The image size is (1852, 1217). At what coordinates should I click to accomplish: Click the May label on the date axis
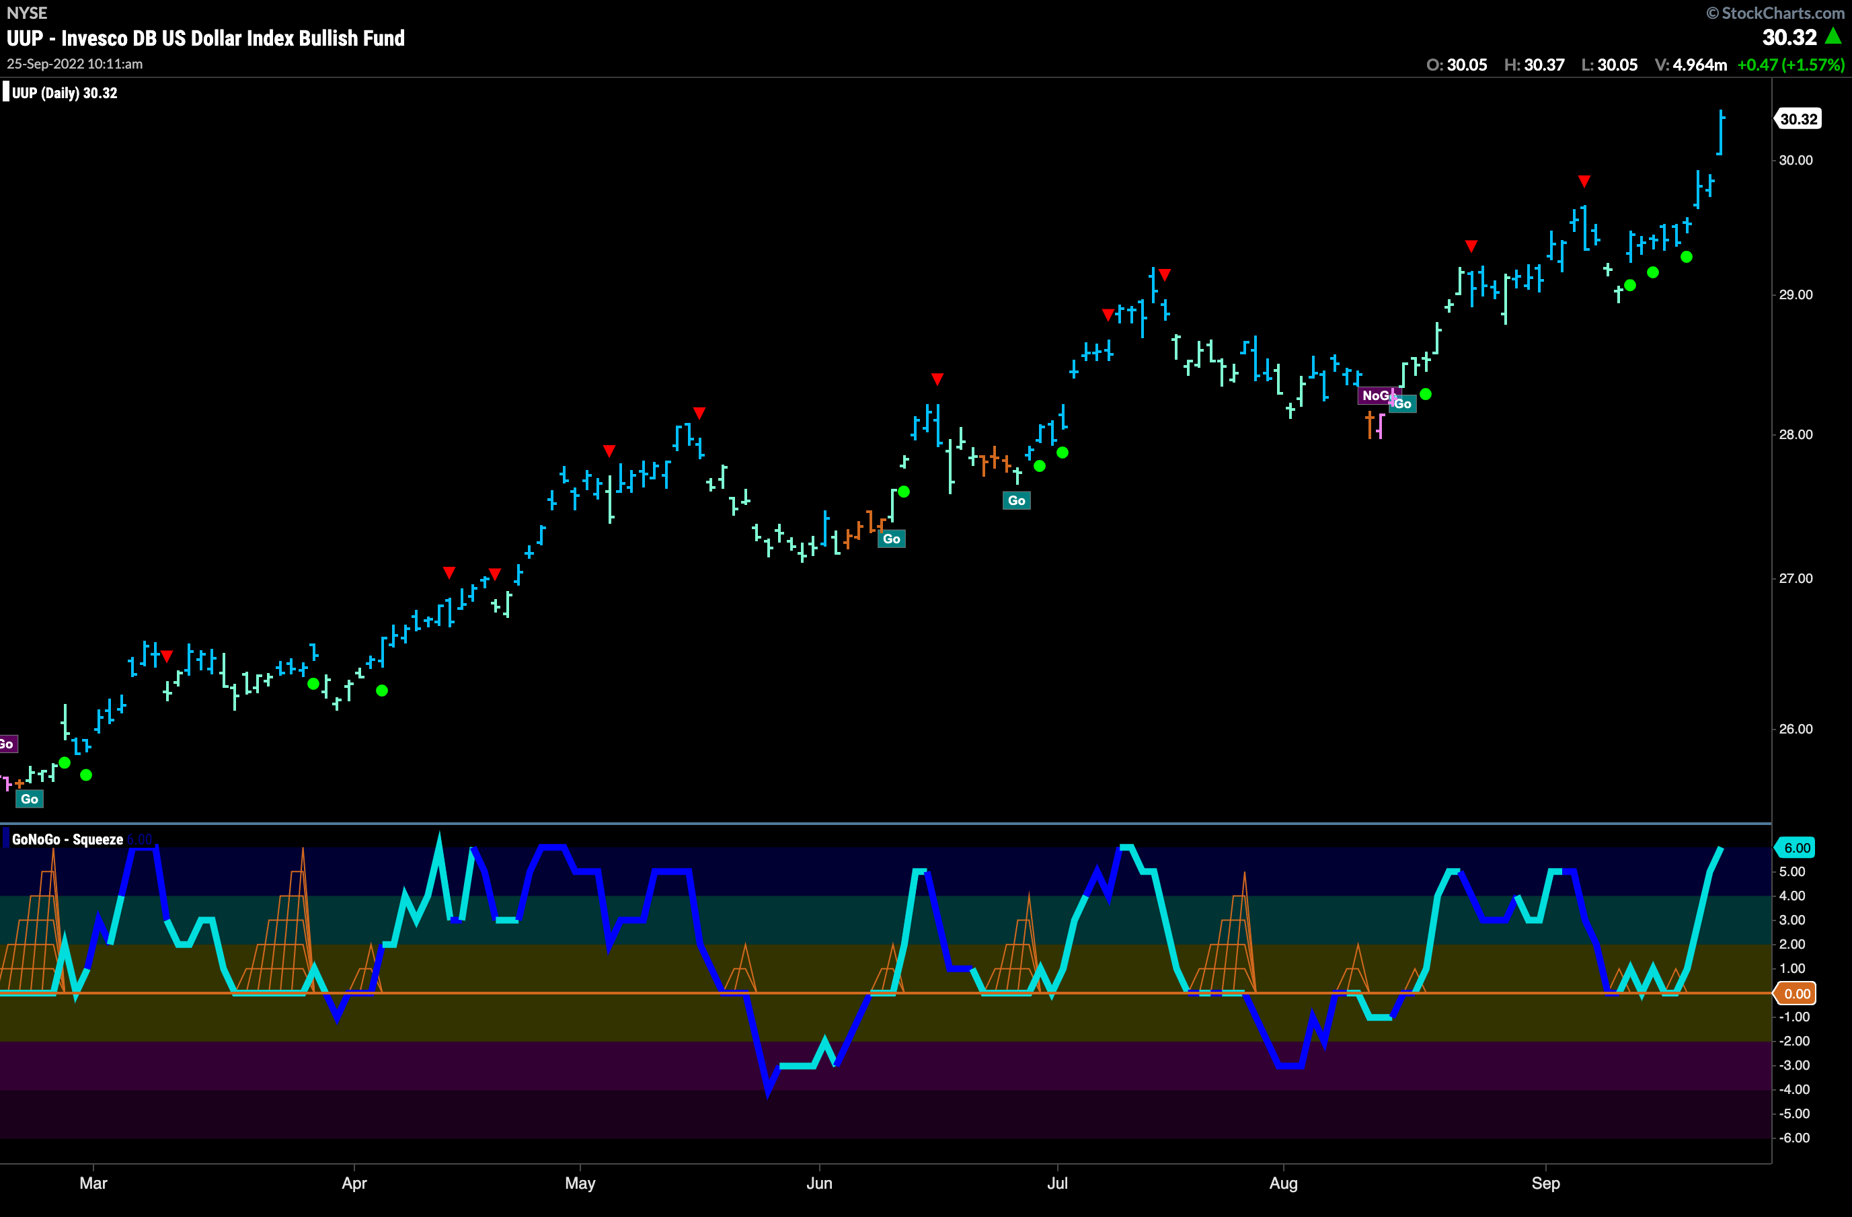click(x=580, y=1183)
